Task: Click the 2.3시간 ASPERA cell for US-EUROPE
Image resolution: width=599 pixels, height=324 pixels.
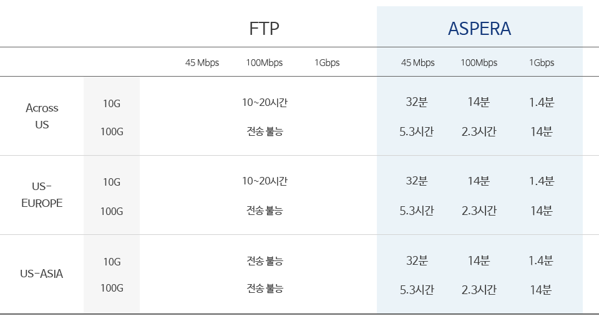Action: pyautogui.click(x=479, y=210)
